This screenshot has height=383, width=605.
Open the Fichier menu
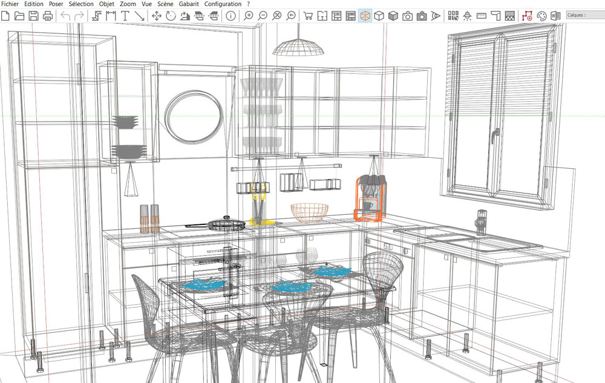[x=10, y=4]
